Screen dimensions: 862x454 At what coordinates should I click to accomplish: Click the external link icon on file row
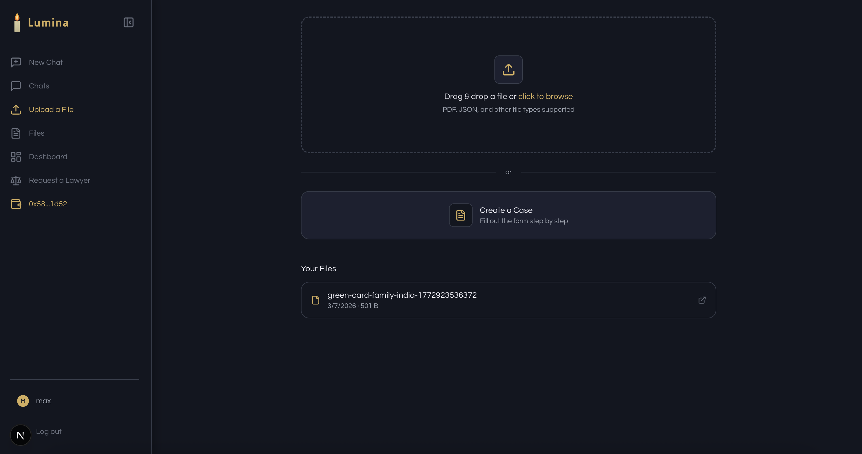coord(702,300)
